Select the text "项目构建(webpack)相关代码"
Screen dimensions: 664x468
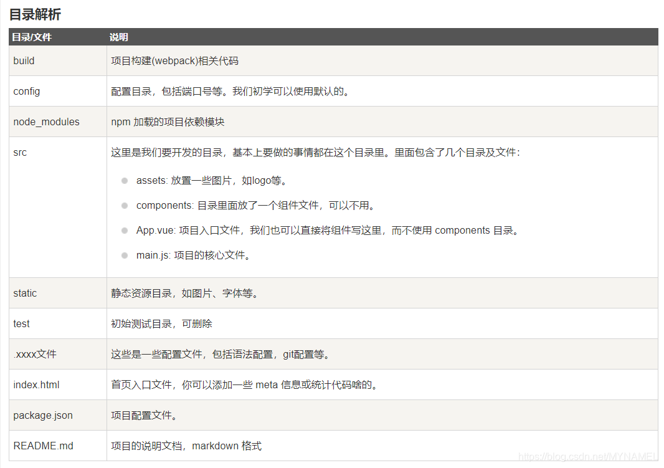(x=174, y=61)
